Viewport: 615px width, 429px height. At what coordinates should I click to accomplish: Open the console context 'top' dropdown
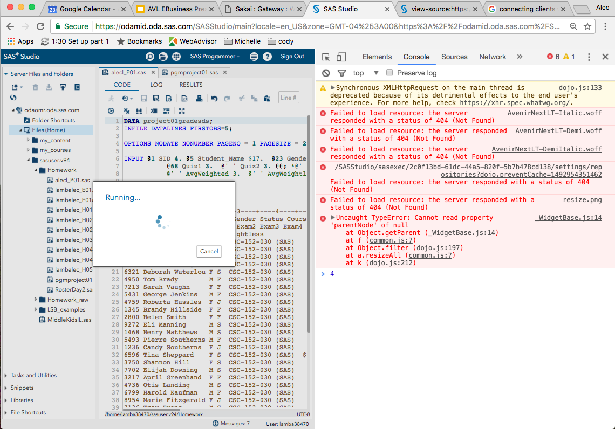pos(366,73)
